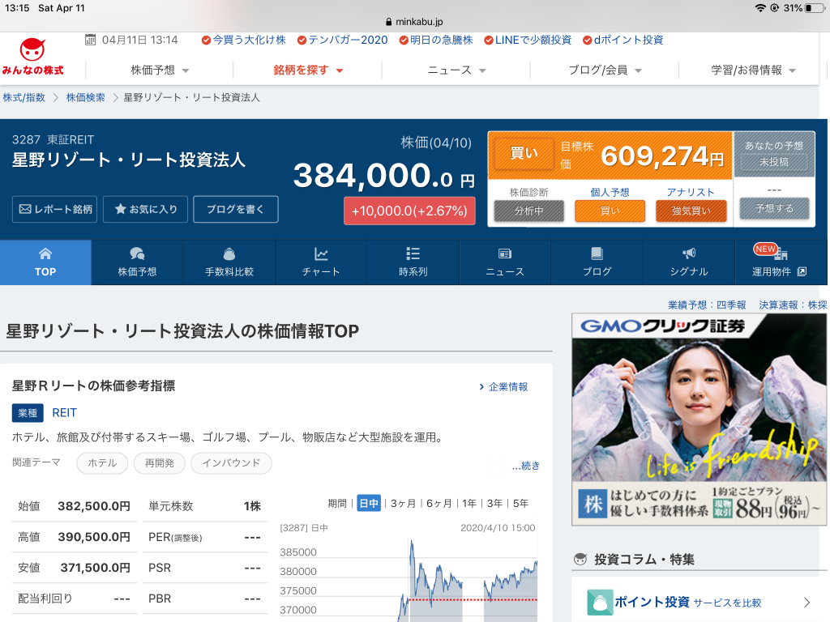Select 5年 chart period
Image resolution: width=830 pixels, height=622 pixels.
click(x=520, y=503)
